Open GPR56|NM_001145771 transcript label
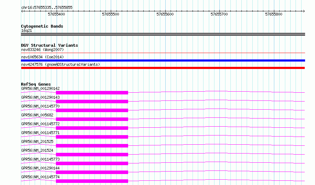315x185 pixels. (40, 133)
